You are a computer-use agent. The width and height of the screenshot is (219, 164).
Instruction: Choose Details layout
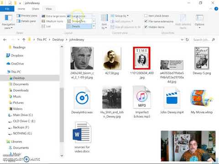point(79,26)
